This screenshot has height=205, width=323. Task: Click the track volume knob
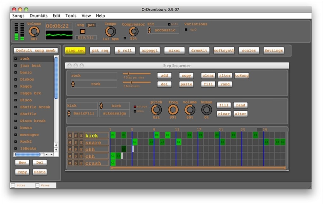coord(190,110)
